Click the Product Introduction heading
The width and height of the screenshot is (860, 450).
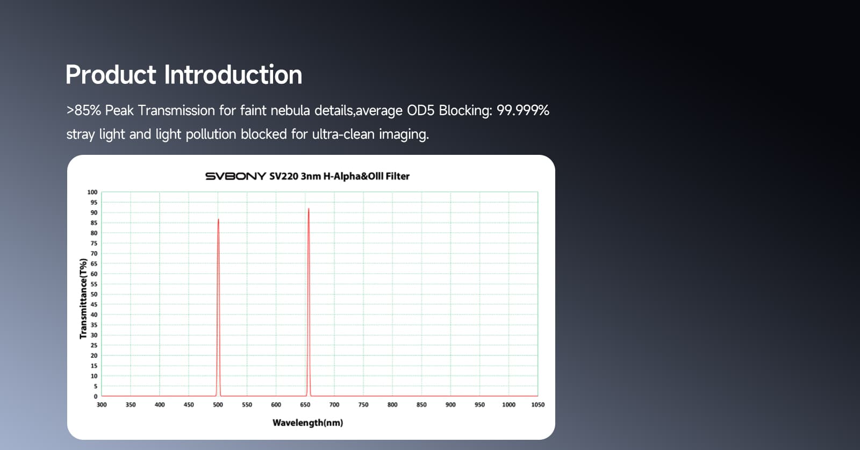[184, 75]
